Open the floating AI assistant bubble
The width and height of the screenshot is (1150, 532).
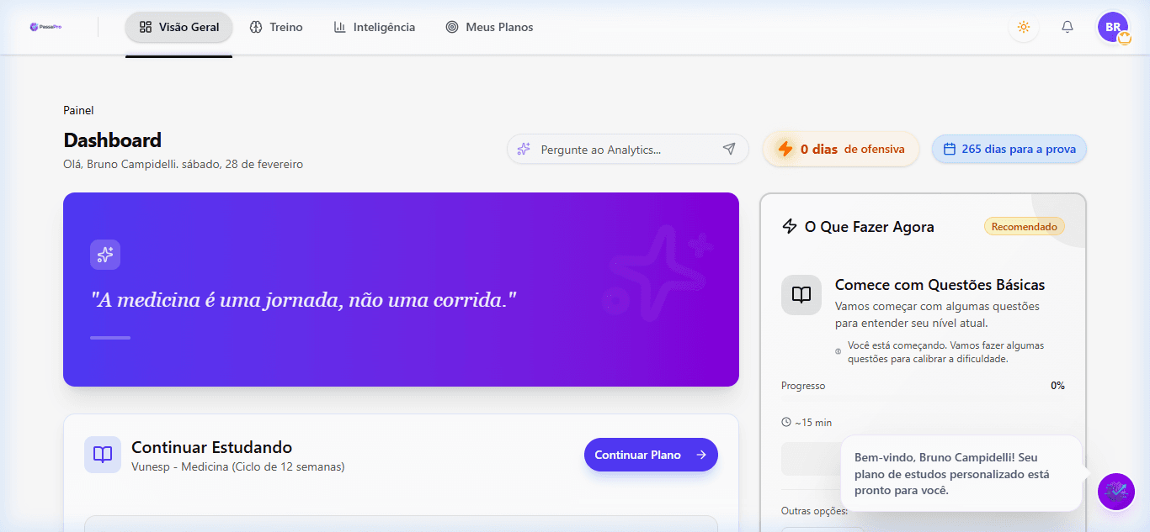pyautogui.click(x=1115, y=492)
